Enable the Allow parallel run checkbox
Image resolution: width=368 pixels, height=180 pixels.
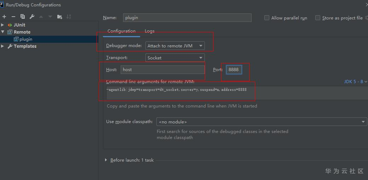pos(267,18)
